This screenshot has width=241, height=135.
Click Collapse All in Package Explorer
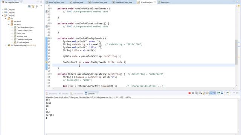[29, 6]
